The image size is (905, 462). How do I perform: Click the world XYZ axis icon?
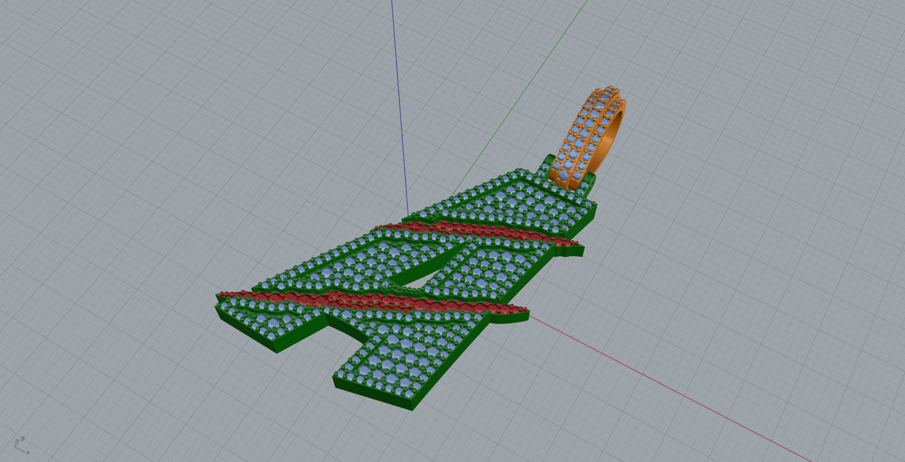click(22, 446)
